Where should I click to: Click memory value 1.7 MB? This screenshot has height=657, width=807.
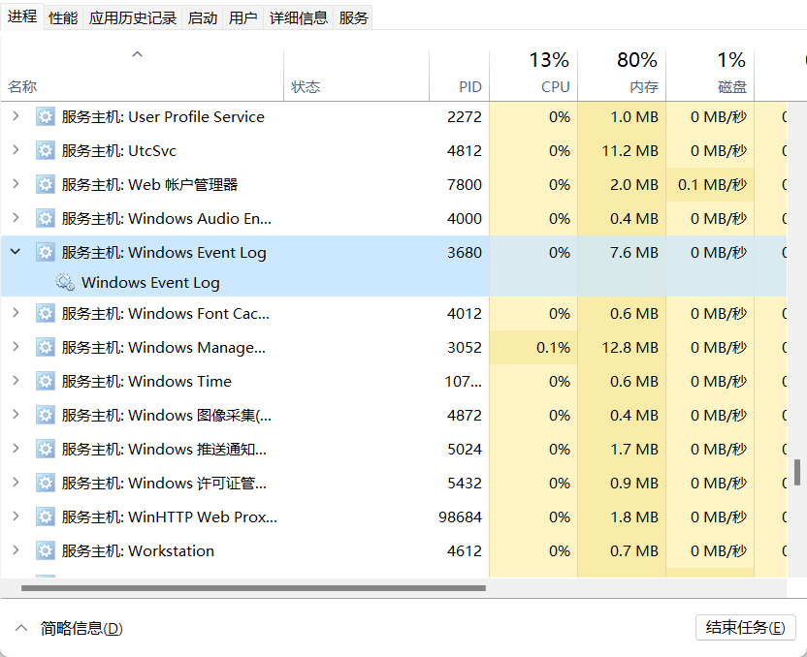(x=634, y=449)
